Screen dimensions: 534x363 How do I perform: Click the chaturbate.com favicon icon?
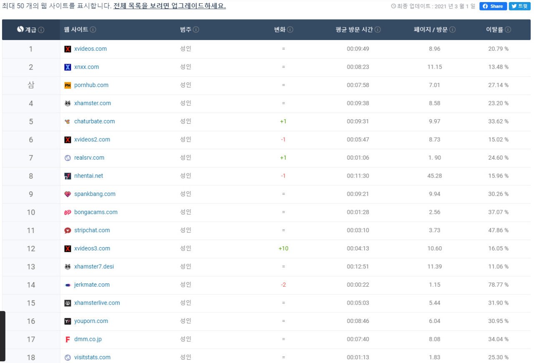(68, 121)
